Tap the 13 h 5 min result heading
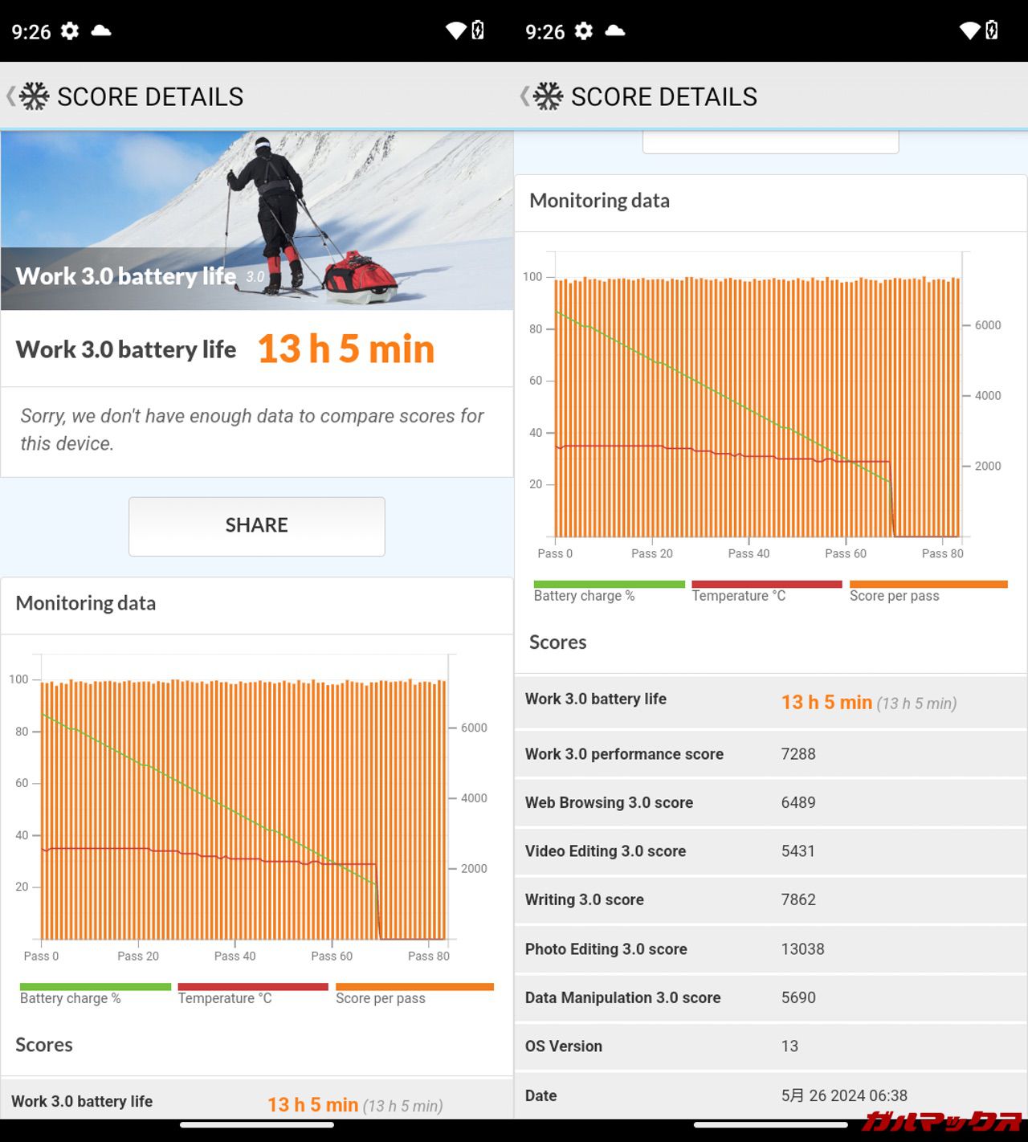Screen dimensions: 1028x1142 [345, 349]
